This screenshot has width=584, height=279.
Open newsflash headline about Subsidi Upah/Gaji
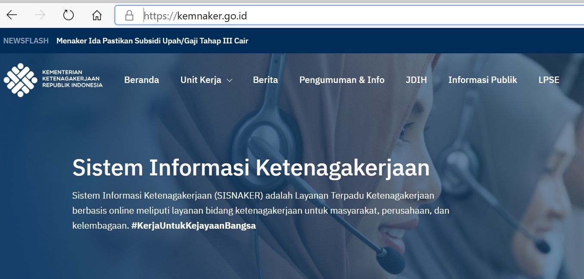[152, 41]
